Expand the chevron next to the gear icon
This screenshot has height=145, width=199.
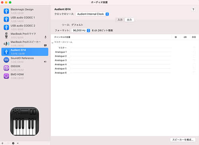tap(18, 143)
